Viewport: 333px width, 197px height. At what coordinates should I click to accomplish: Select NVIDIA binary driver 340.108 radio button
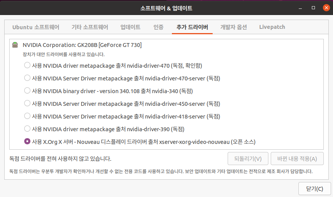[27, 90]
